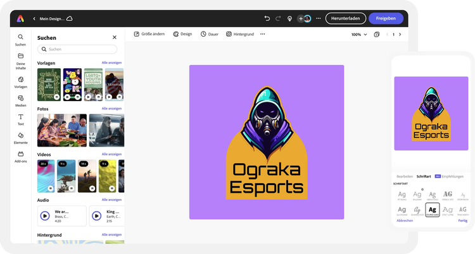
Task: Redo the last undone action
Action: 278,18
